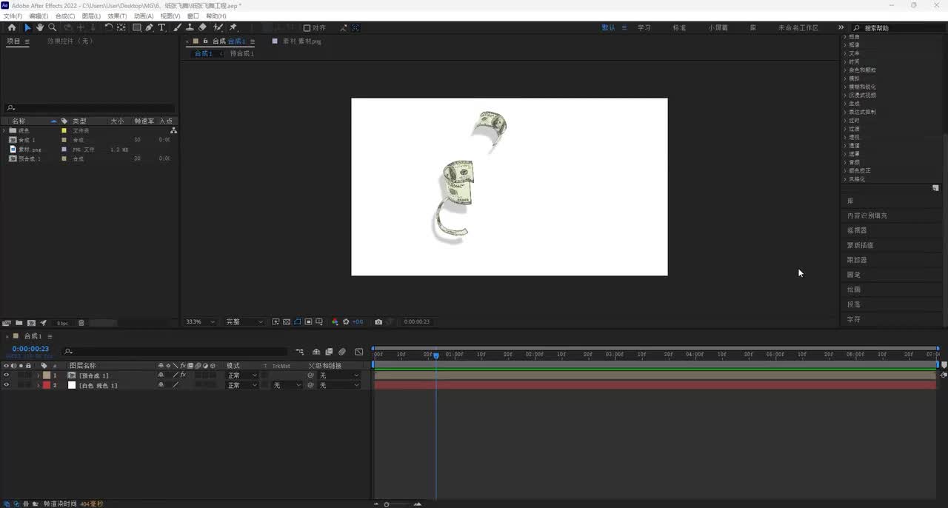Image resolution: width=948 pixels, height=508 pixels.
Task: Open TrkMat dropdown for 白色 纯色 1 layer
Action: click(x=287, y=385)
